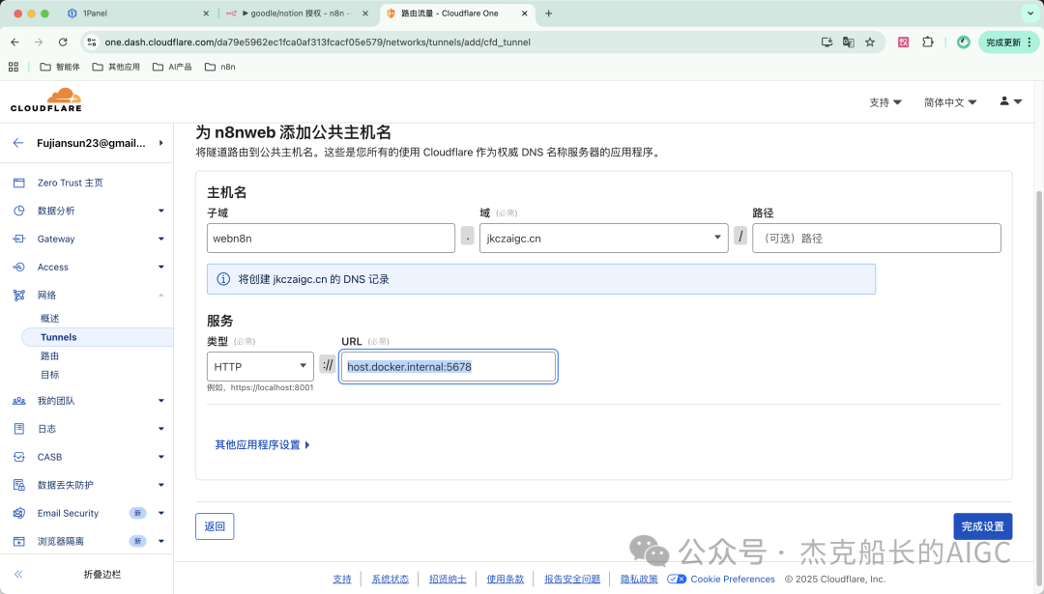Click the Cloudflare logo
This screenshot has width=1044, height=594.
point(46,99)
